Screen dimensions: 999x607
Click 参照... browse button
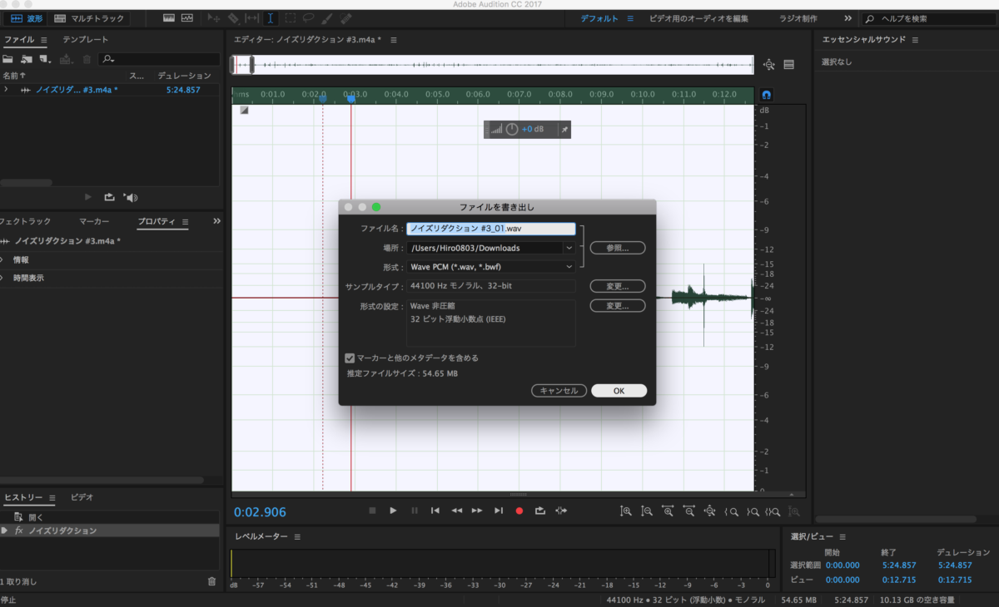click(618, 248)
